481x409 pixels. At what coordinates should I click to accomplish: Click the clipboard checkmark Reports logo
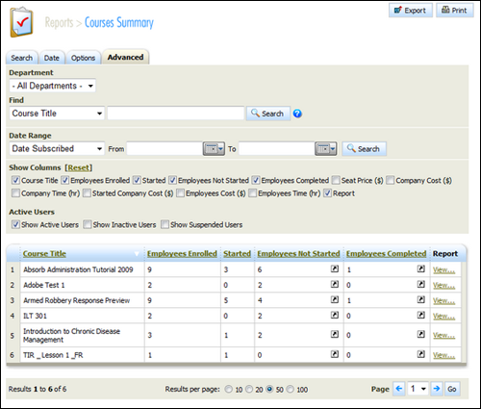click(x=21, y=22)
